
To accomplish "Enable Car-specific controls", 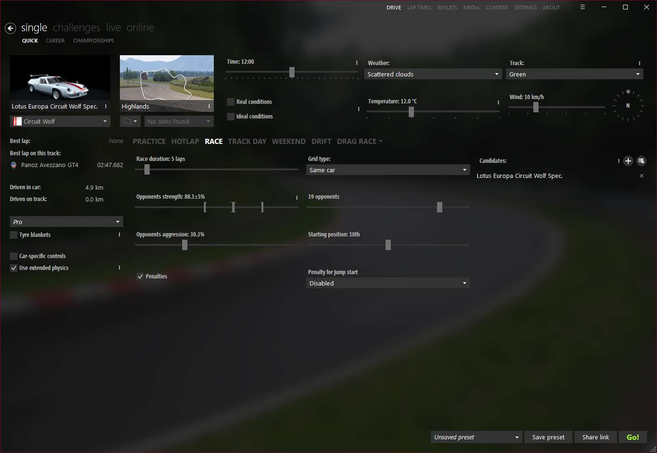I will (14, 256).
